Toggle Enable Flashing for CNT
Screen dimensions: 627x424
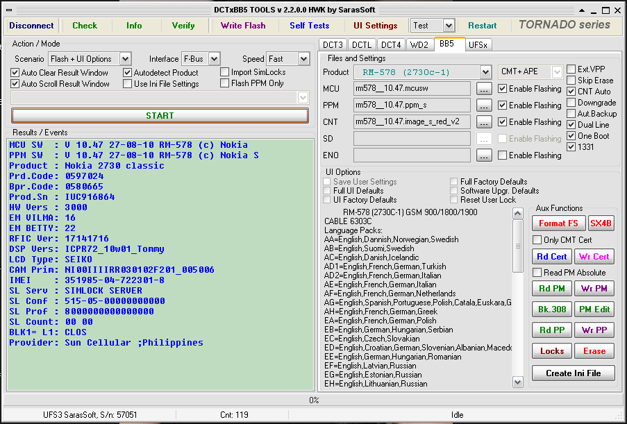530,122
